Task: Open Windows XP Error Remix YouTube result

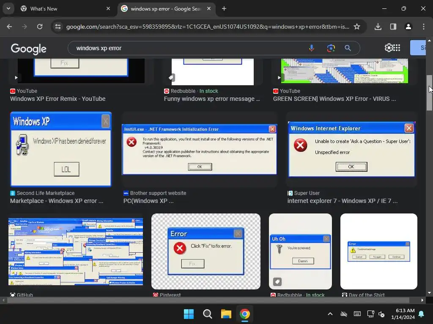Action: [58, 99]
